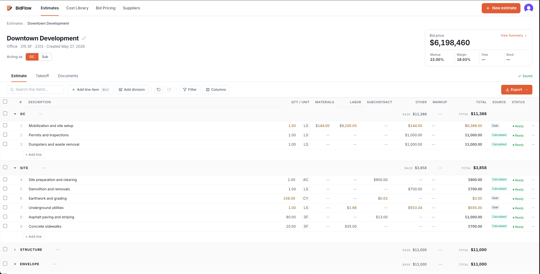The image size is (540, 274).
Task: Check the SITE division checkbox
Action: [5, 167]
